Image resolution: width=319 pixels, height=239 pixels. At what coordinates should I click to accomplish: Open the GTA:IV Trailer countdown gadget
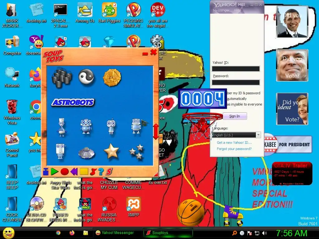click(x=292, y=174)
